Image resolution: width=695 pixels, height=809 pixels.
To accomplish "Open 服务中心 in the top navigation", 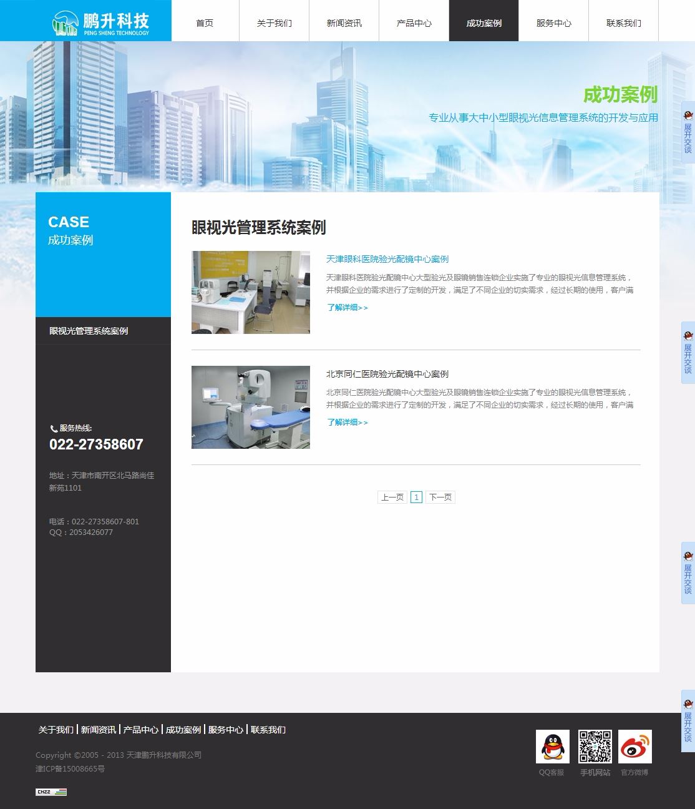I will [x=554, y=23].
